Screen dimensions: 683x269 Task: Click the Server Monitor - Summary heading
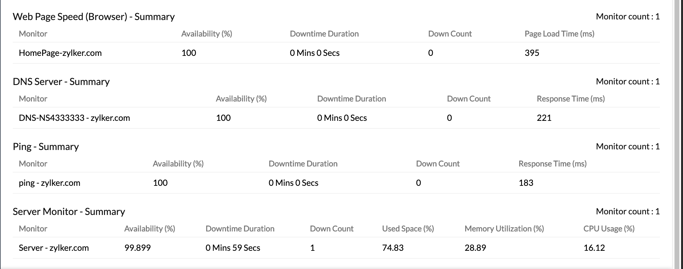click(69, 212)
